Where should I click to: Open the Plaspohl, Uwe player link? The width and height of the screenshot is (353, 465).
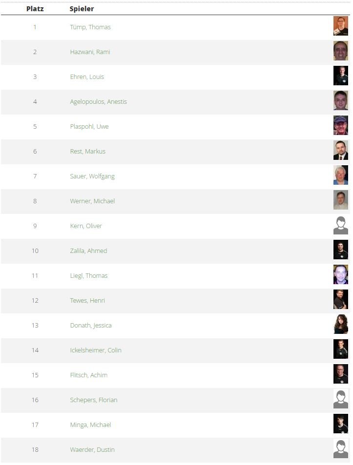tap(89, 127)
